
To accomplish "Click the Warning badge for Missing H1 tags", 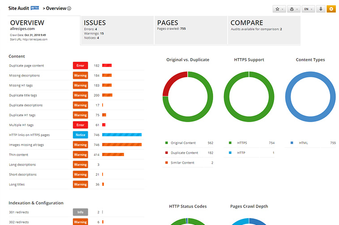I will [x=80, y=85].
